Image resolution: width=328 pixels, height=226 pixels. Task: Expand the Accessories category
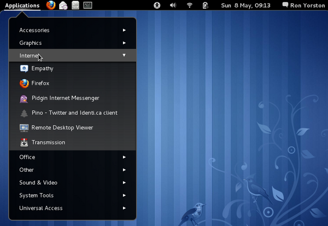[x=73, y=30]
